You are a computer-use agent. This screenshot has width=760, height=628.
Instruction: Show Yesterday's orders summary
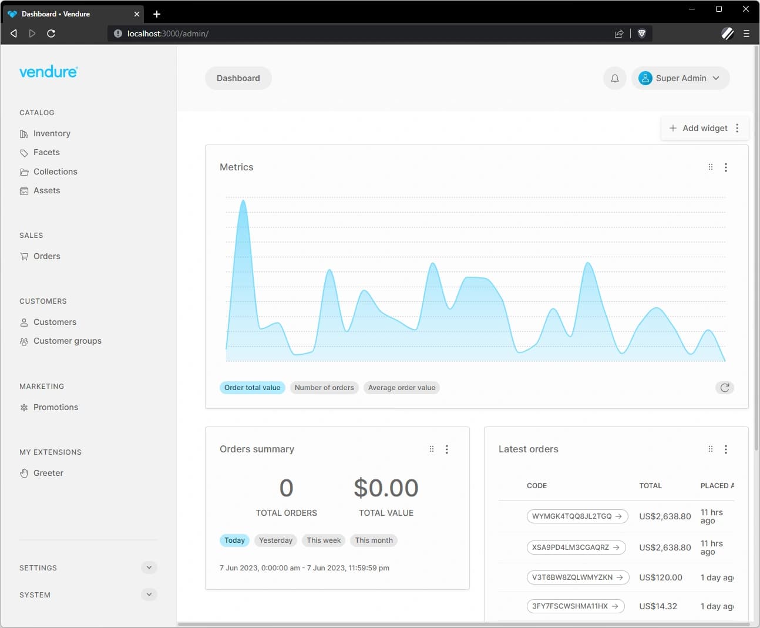(275, 540)
